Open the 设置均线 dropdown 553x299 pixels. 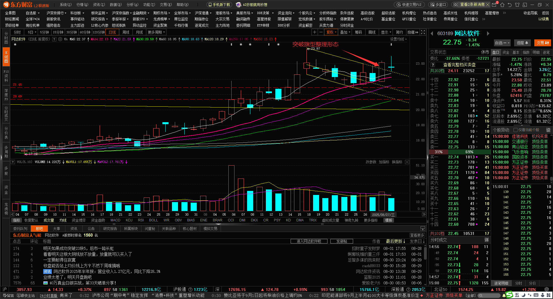coord(398,39)
